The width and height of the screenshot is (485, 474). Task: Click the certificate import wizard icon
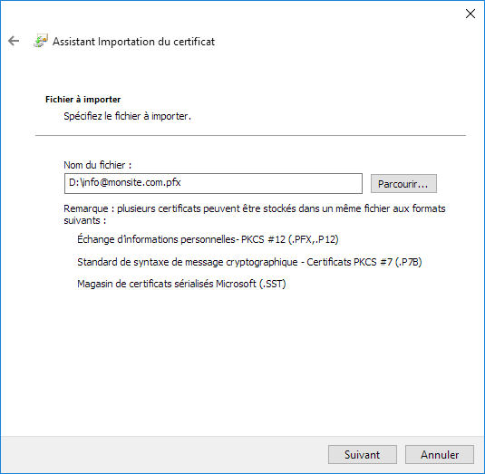click(x=41, y=41)
